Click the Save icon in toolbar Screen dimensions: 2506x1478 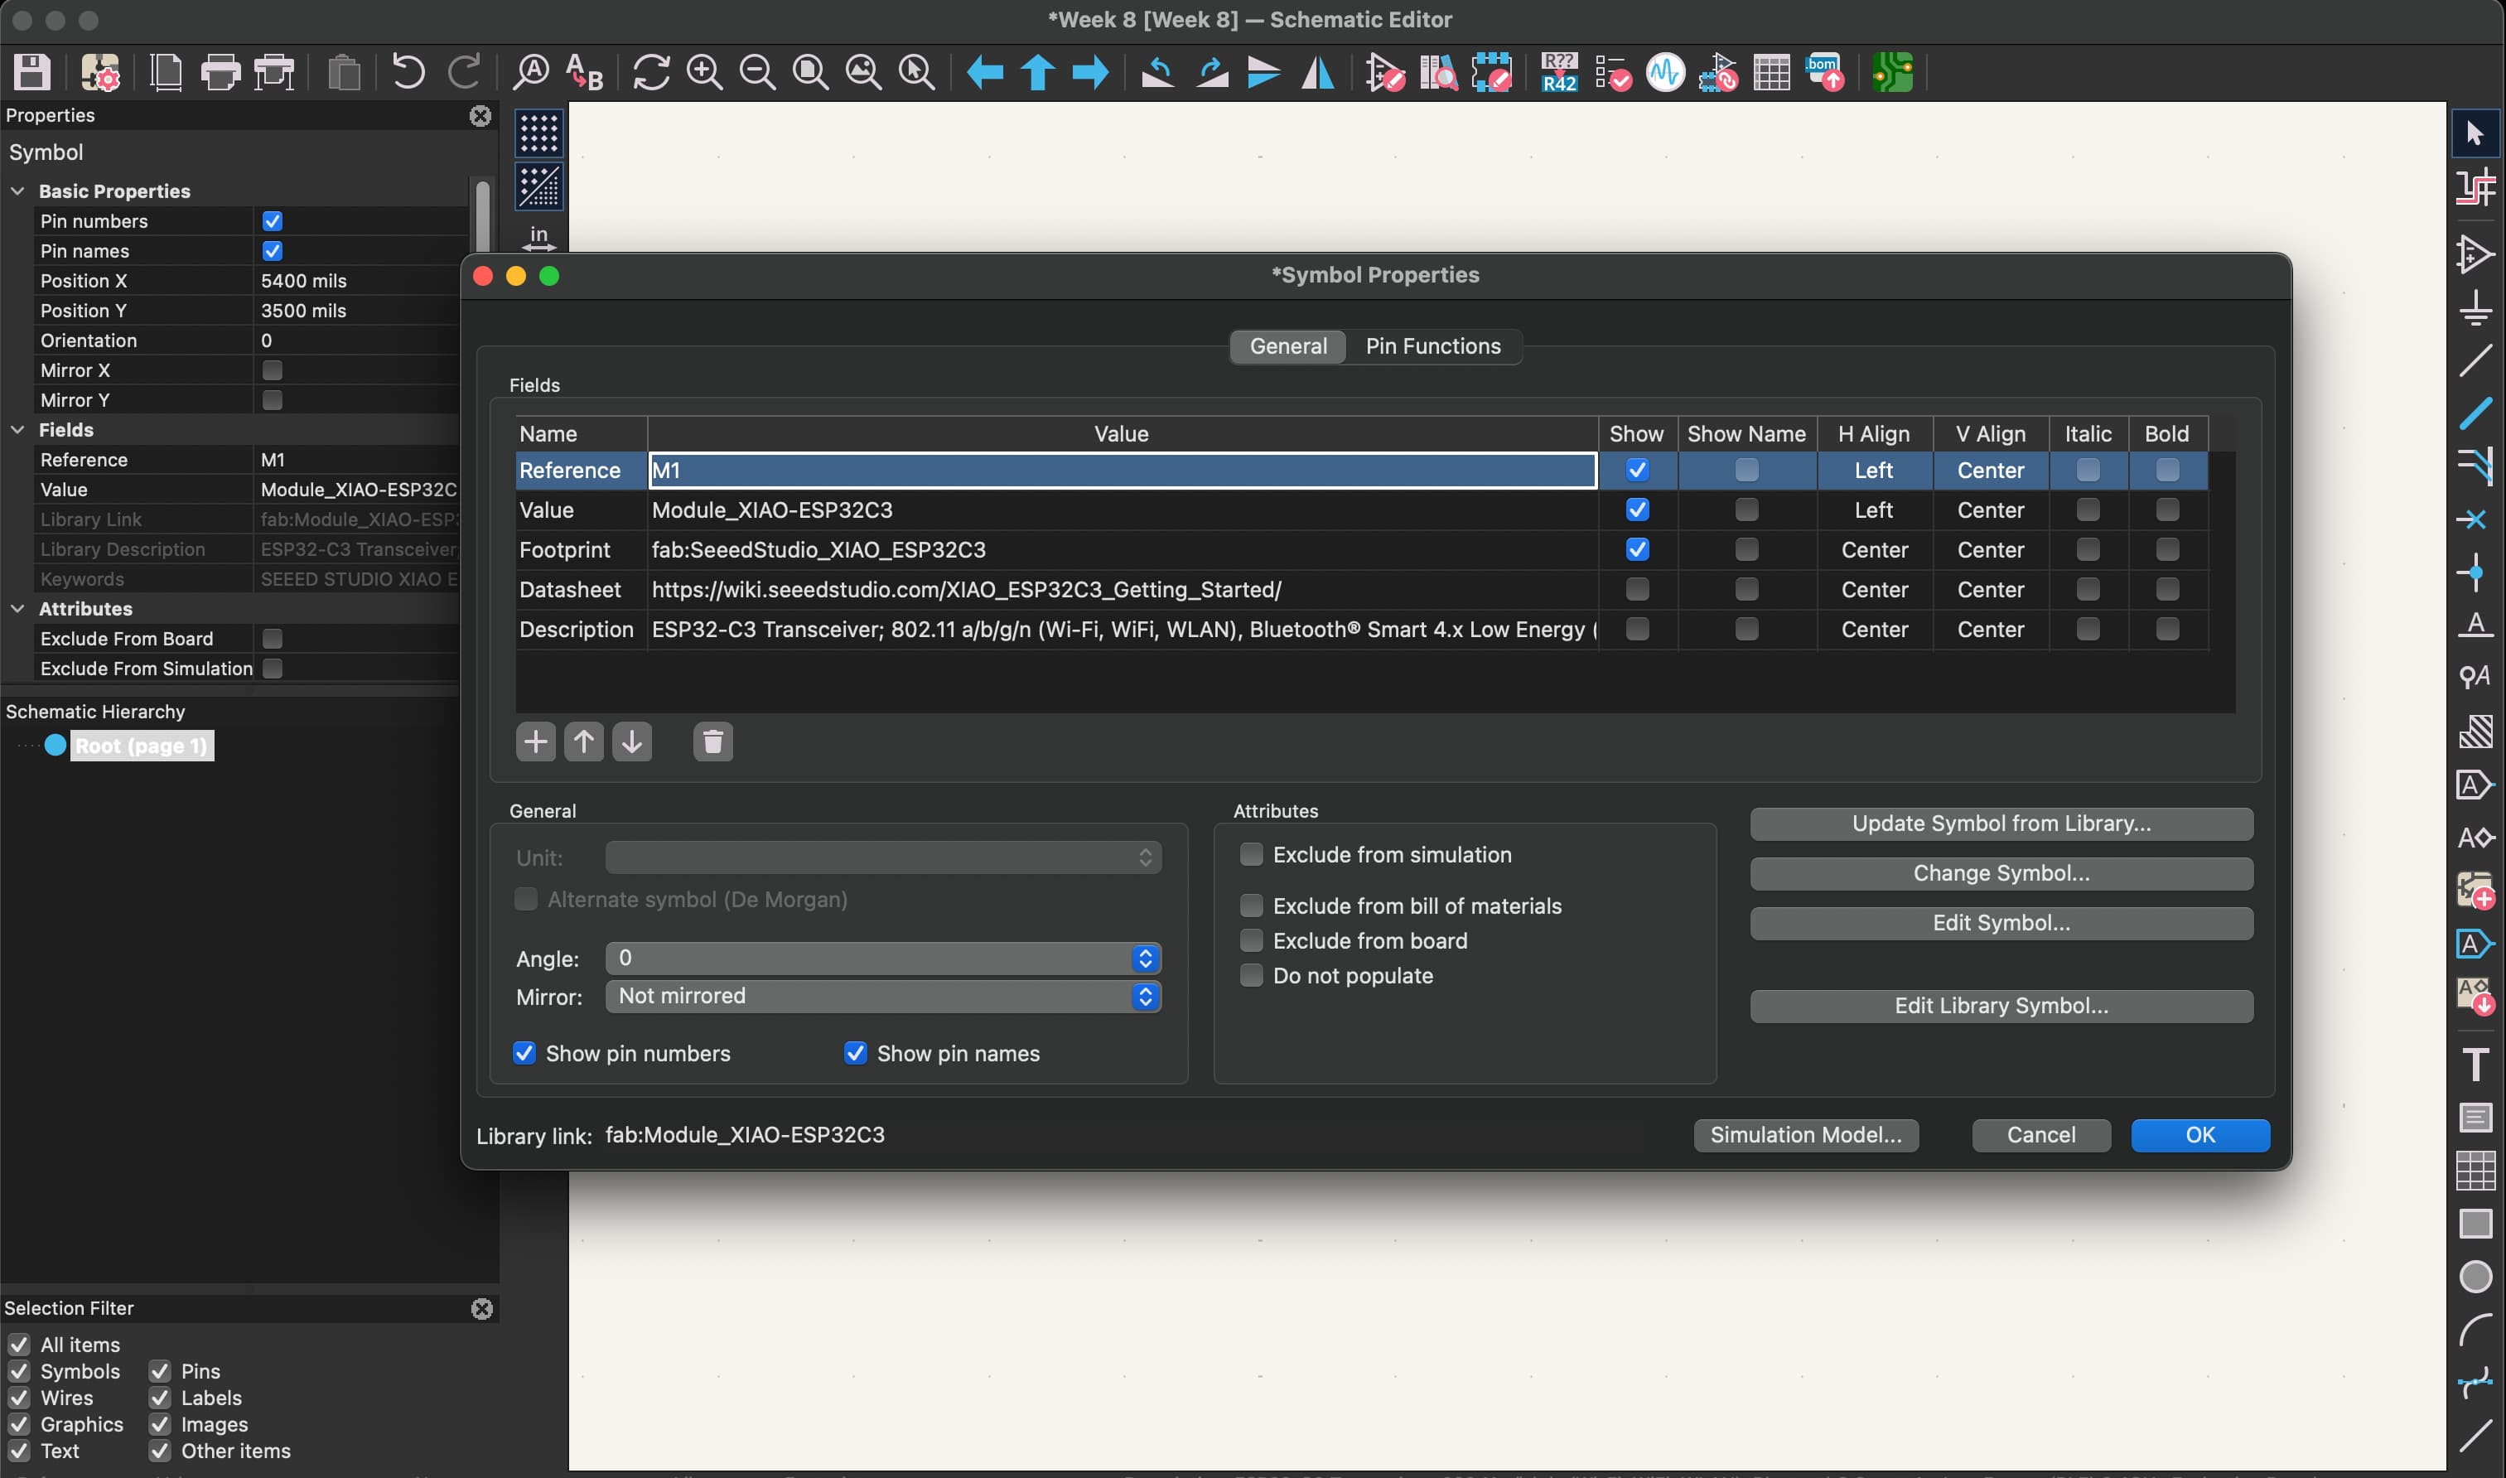pyautogui.click(x=31, y=73)
